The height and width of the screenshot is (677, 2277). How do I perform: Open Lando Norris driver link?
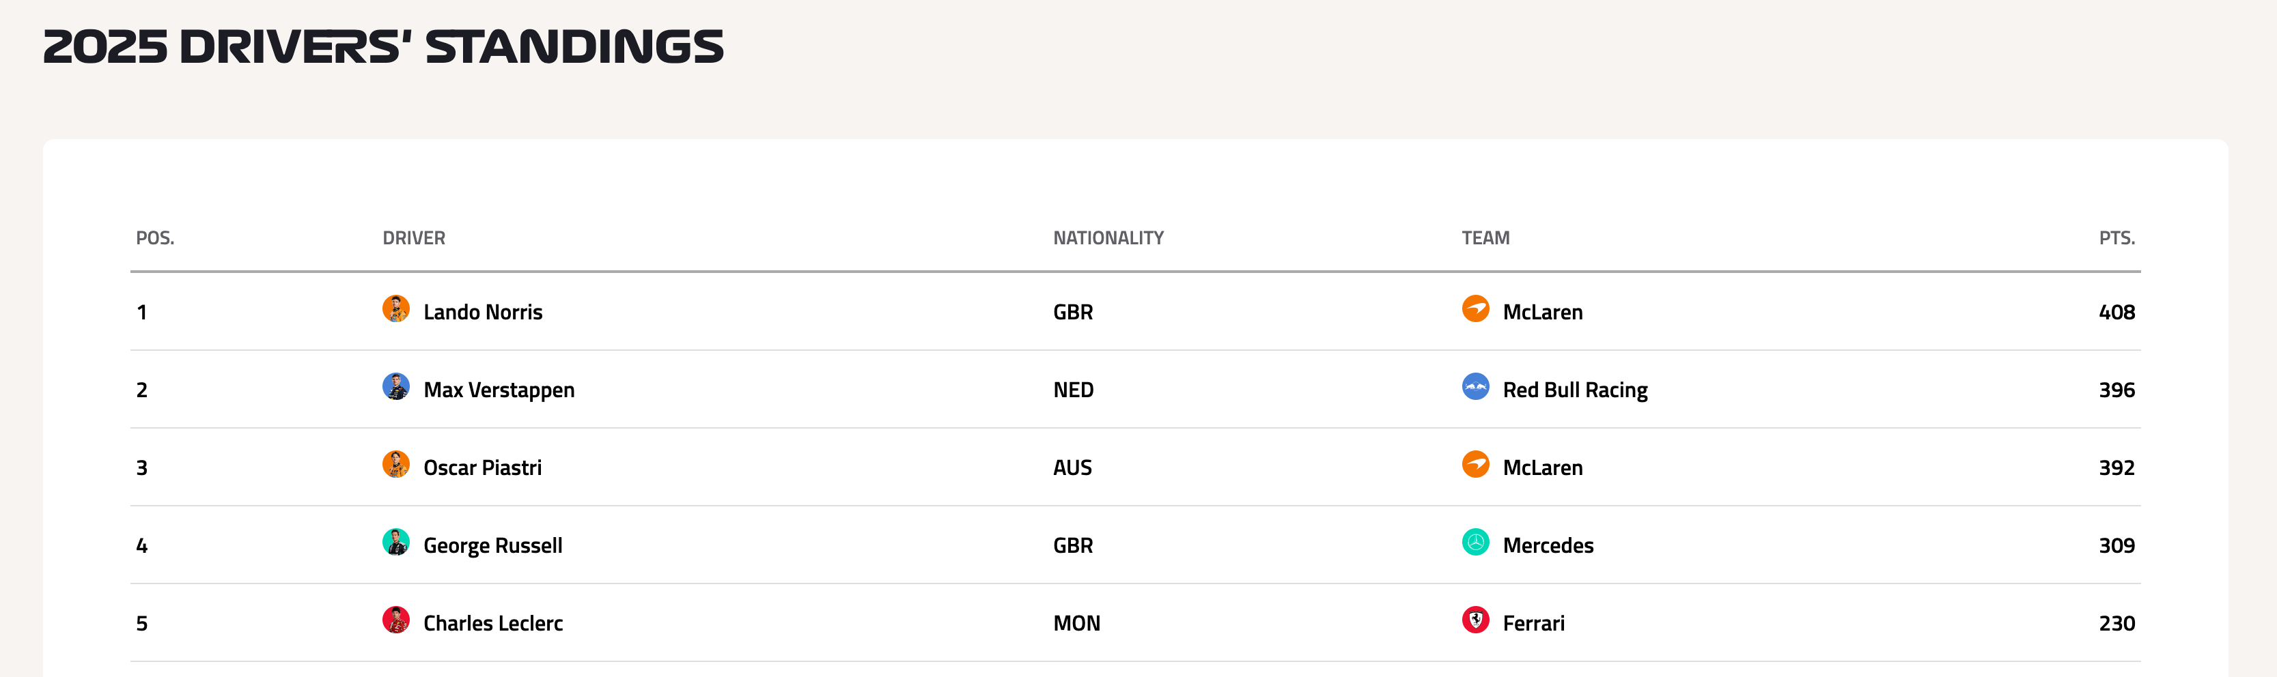pyautogui.click(x=483, y=312)
